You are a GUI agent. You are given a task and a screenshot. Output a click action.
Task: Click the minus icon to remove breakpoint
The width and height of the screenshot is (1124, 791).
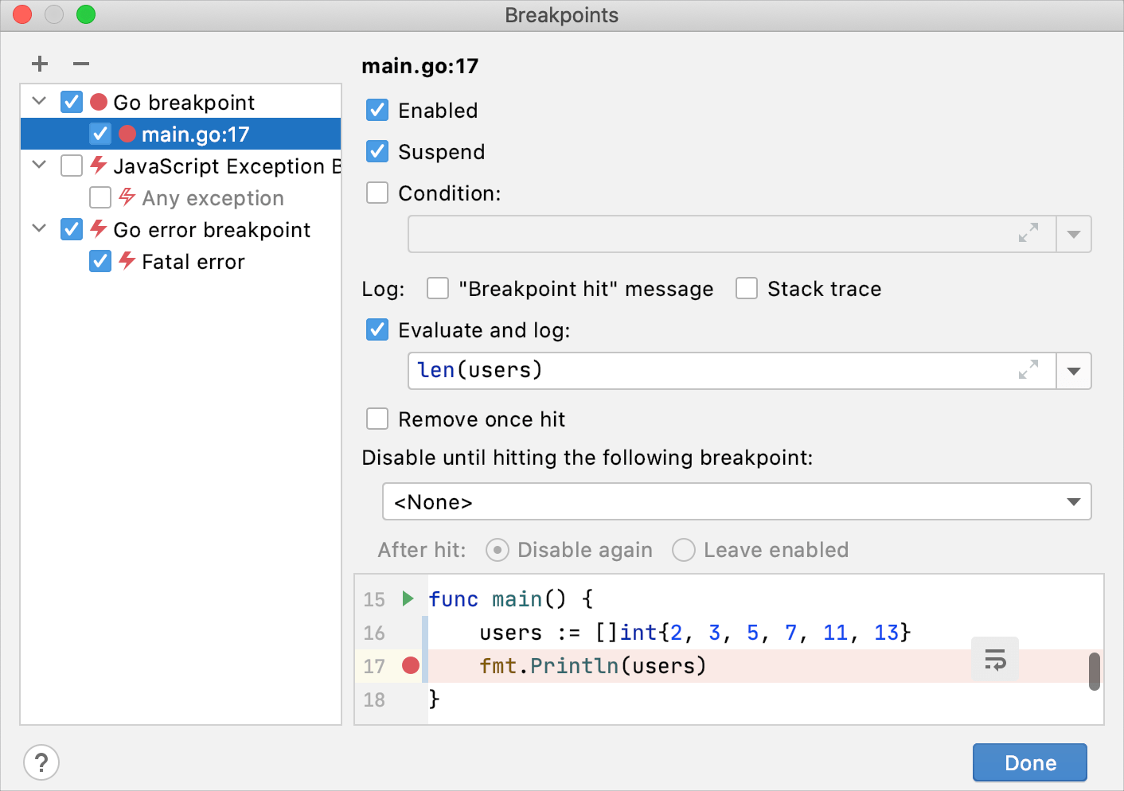(x=81, y=64)
